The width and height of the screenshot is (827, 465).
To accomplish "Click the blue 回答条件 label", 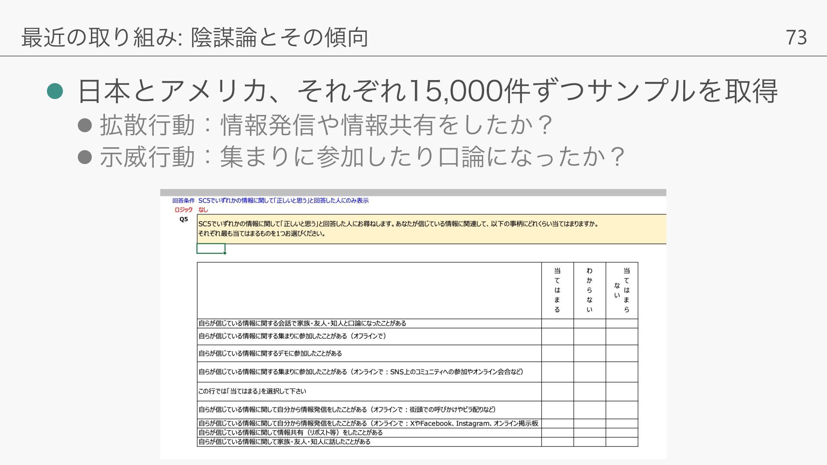I will [183, 201].
